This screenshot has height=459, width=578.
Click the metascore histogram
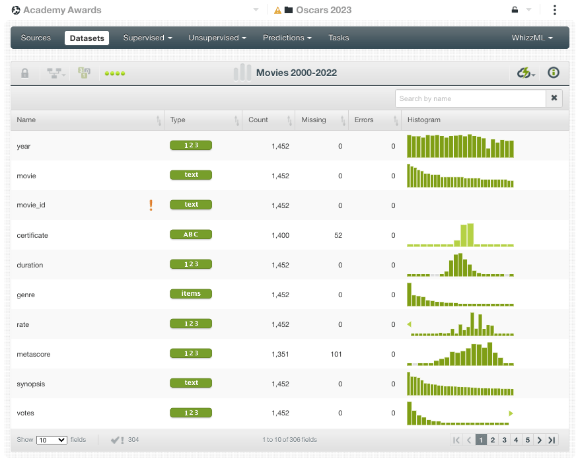pyautogui.click(x=460, y=354)
